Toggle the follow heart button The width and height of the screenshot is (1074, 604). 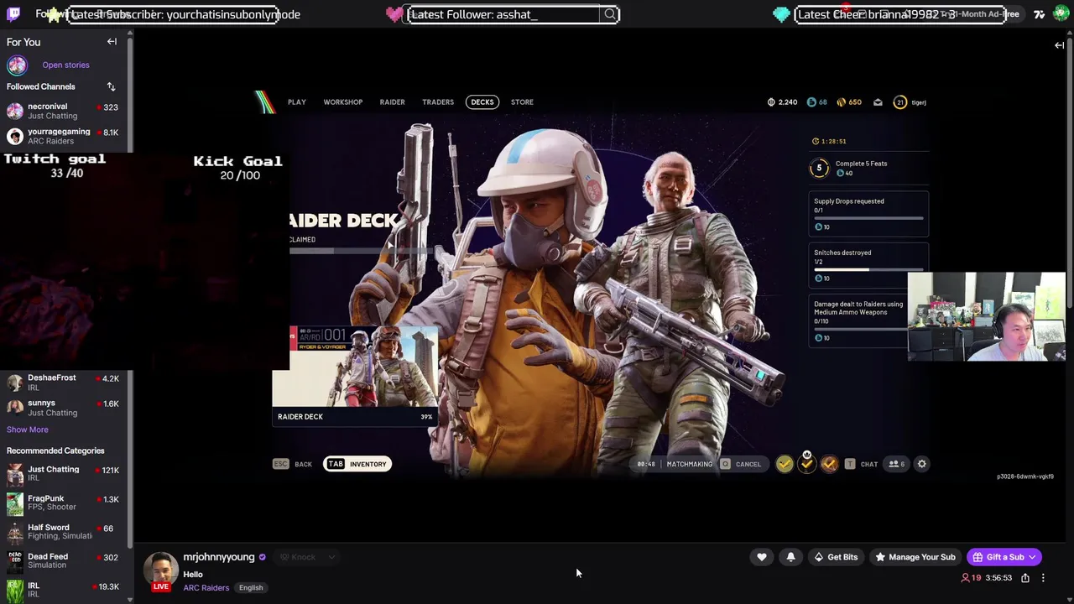click(762, 557)
